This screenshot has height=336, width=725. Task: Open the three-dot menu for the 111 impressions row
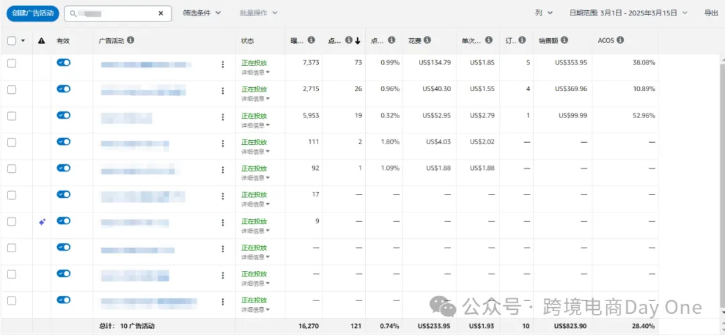point(223,144)
